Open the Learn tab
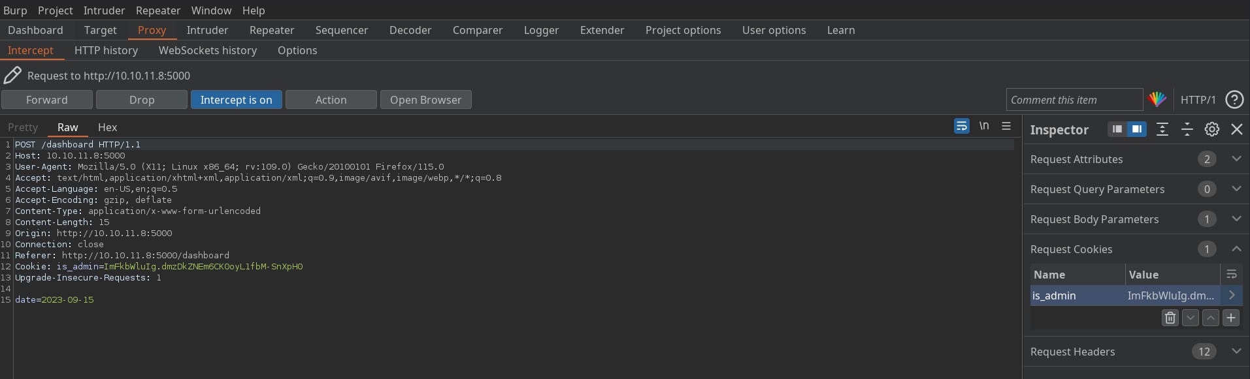This screenshot has height=379, width=1250. click(840, 30)
